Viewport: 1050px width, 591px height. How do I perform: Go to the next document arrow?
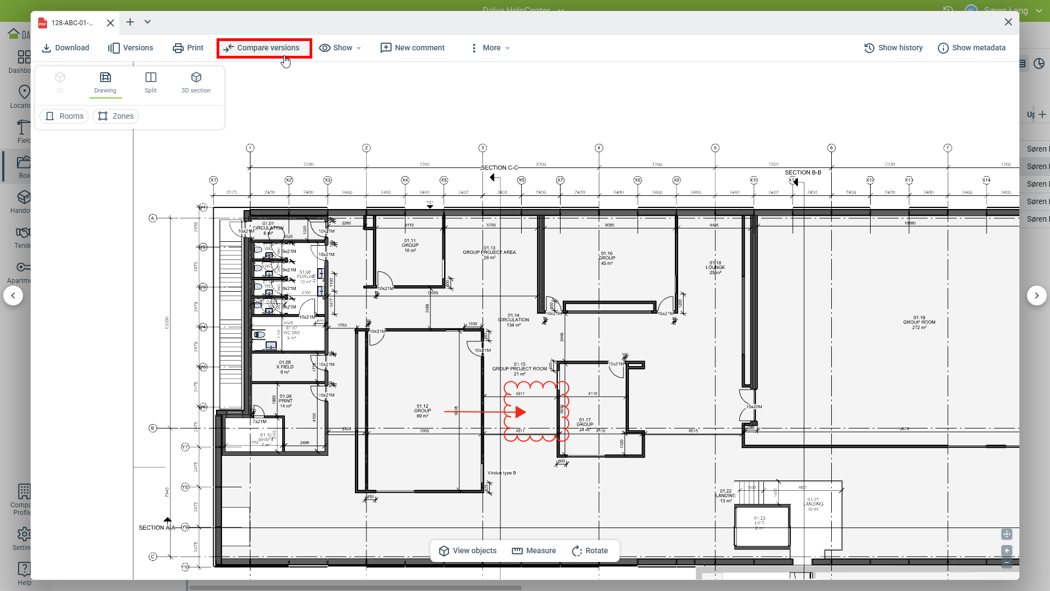[1036, 296]
